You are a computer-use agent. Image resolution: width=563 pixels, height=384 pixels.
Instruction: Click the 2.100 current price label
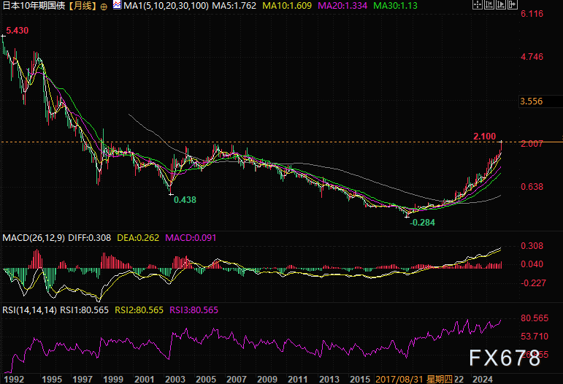pyautogui.click(x=484, y=137)
